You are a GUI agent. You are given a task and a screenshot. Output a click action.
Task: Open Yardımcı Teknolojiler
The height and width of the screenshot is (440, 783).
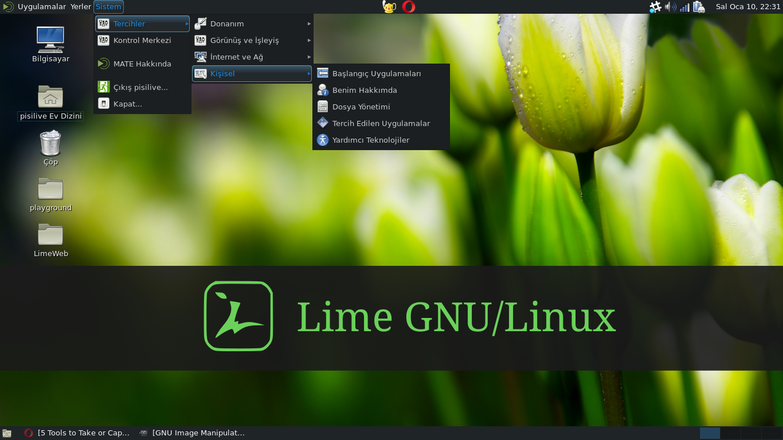[x=381, y=140]
